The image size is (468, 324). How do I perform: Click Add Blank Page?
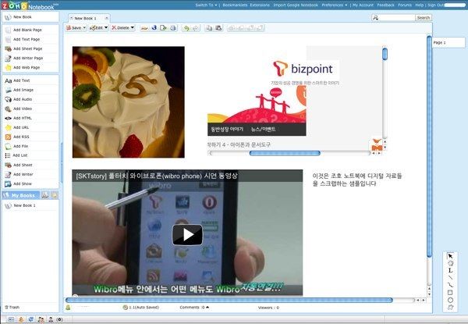coord(24,30)
